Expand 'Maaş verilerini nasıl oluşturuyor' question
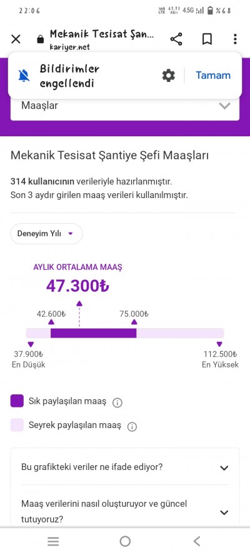Screen dimensions: 250x555 point(125,511)
